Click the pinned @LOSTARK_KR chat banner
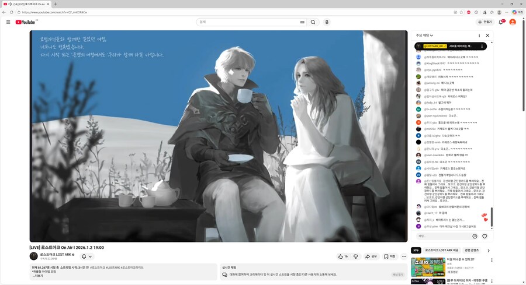Screen dimensions: 526x285 pos(451,46)
